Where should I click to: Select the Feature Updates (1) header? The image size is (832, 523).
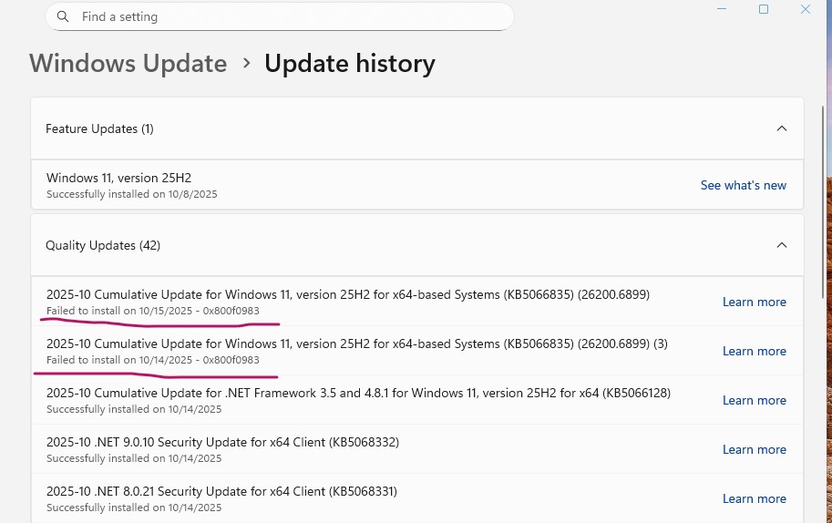[417, 128]
